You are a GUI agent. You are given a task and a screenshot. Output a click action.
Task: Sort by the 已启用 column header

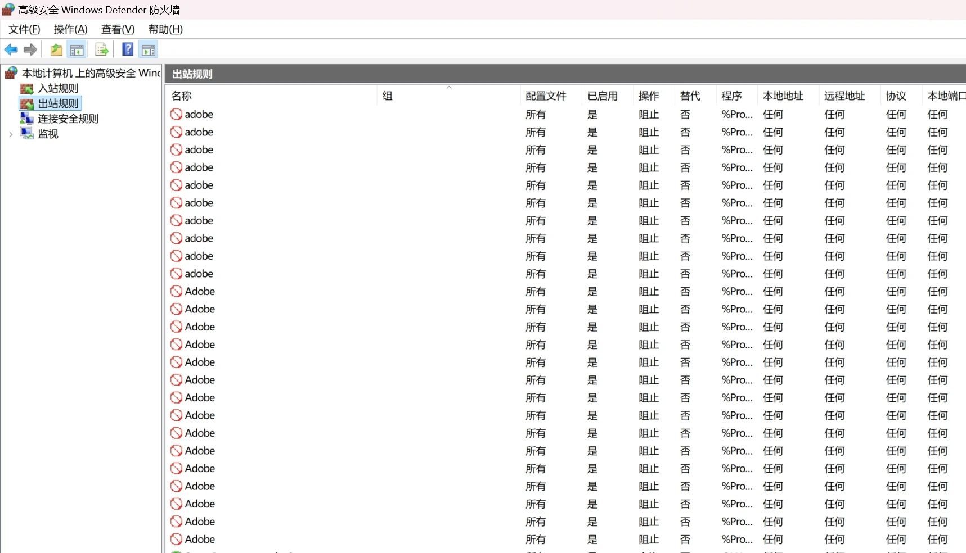pos(608,96)
